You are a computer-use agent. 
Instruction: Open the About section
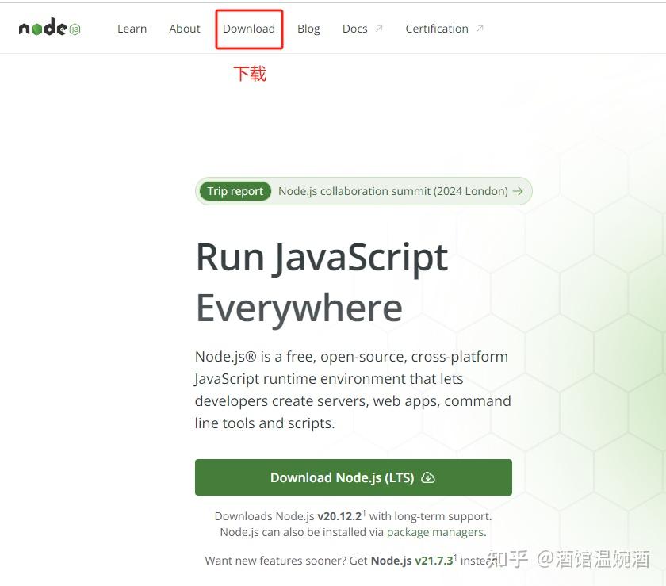coord(184,29)
